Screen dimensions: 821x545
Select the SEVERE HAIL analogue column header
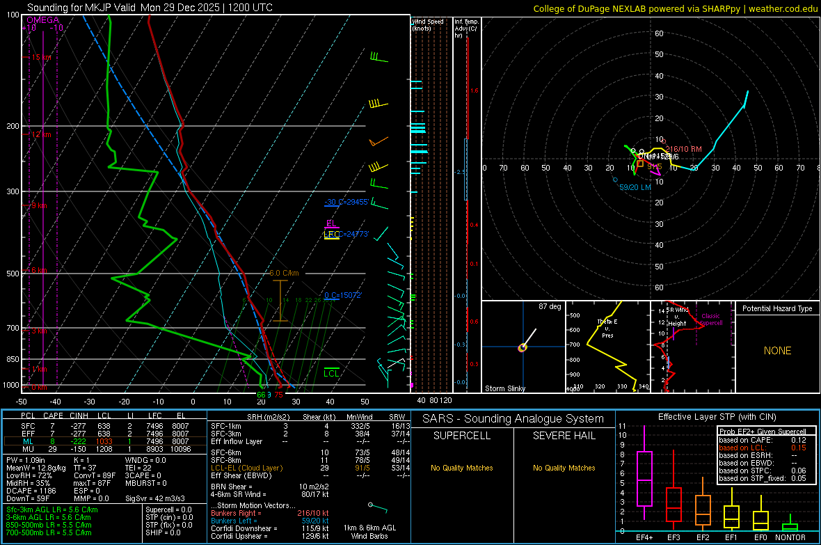point(564,436)
